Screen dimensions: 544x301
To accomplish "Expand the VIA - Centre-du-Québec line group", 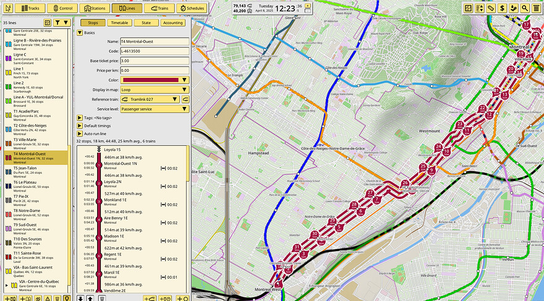I will coord(6,286).
